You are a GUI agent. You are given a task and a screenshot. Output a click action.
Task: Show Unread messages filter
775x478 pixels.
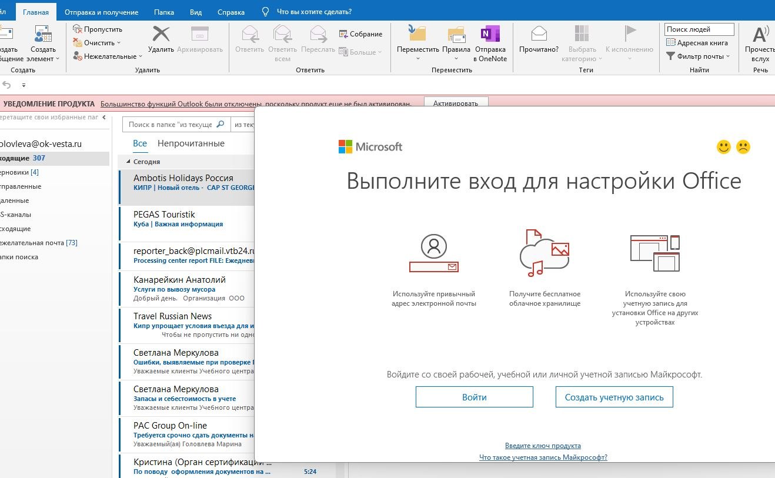click(191, 143)
